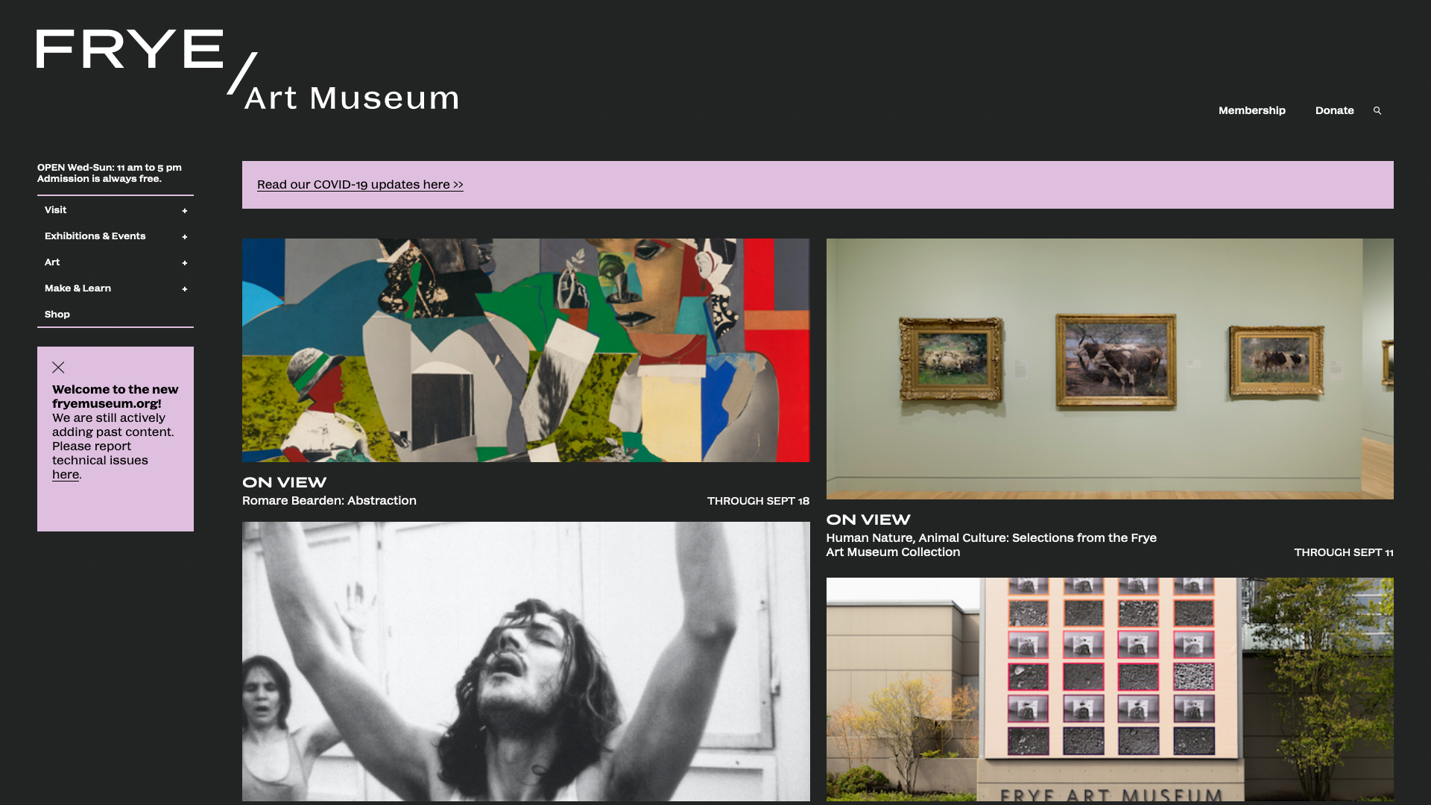Viewport: 1431px width, 805px height.
Task: Click ON VIEW label above Romare Bearden
Action: click(285, 482)
